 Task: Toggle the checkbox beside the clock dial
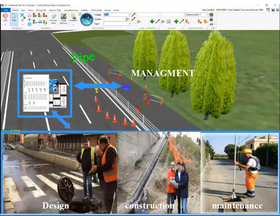click(x=80, y=14)
